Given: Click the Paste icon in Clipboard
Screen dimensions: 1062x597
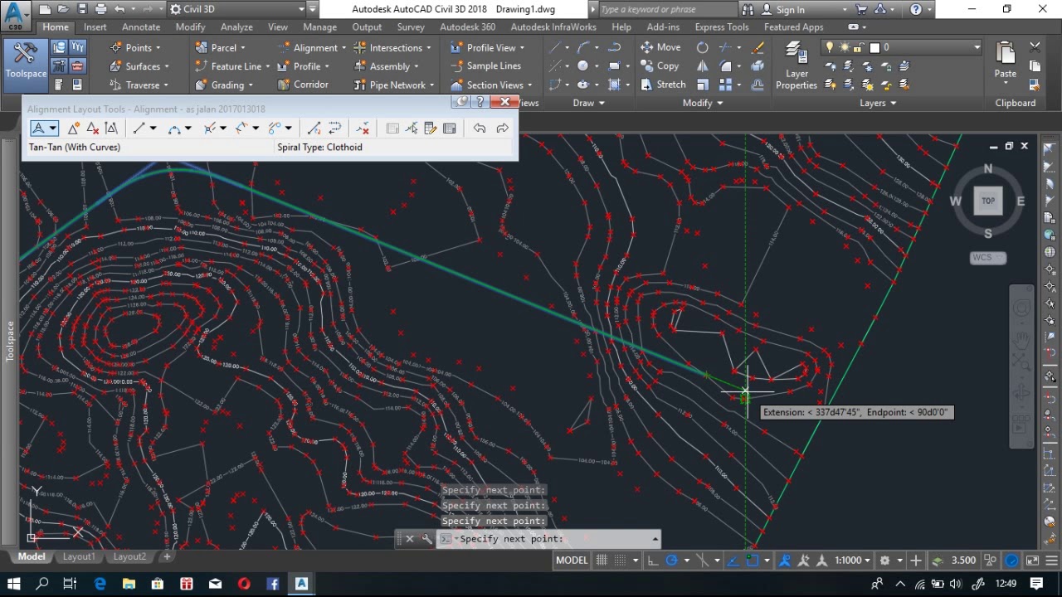Looking at the screenshot, I should tap(1005, 60).
